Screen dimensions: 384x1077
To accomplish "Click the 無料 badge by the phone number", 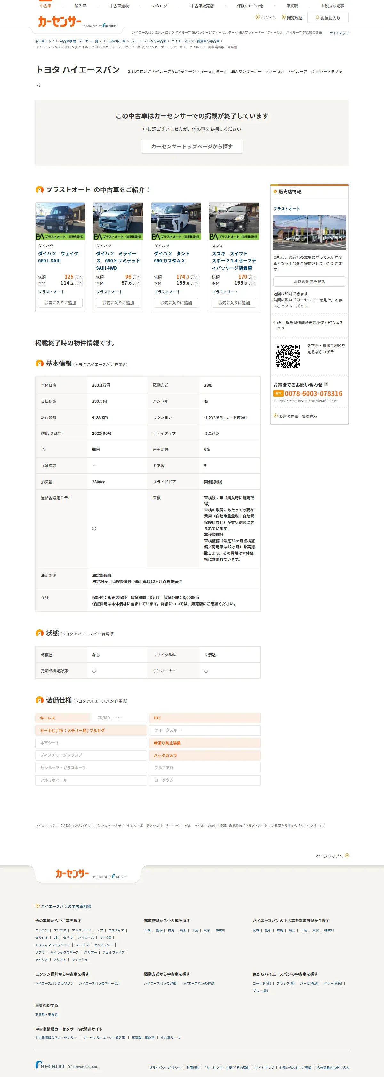I will pyautogui.click(x=278, y=393).
